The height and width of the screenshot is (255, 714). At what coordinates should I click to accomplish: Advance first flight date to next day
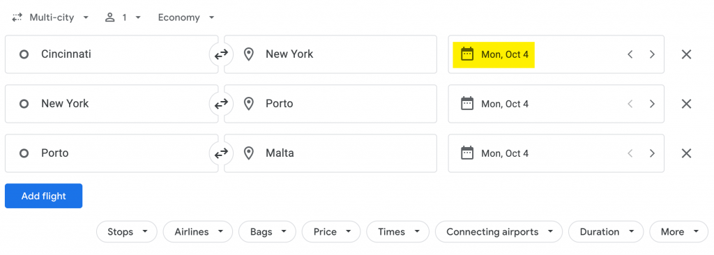(x=652, y=54)
